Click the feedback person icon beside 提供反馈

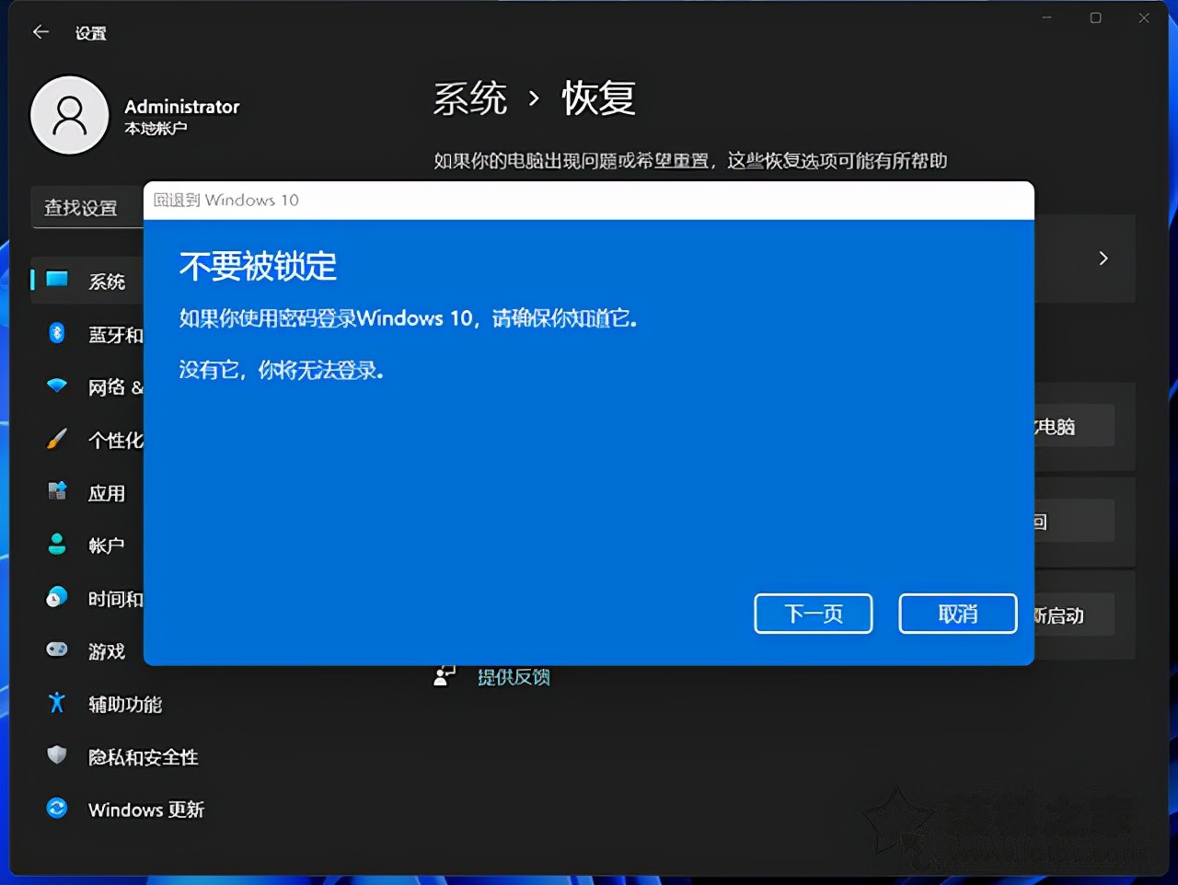(x=445, y=676)
